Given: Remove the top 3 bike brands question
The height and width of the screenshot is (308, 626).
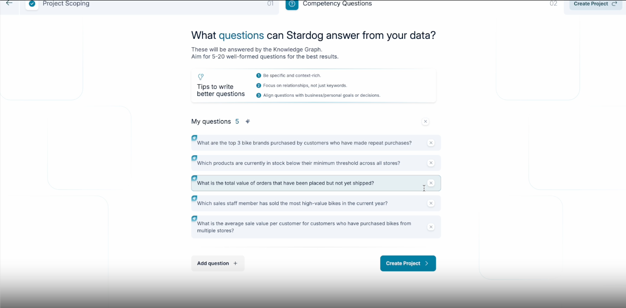Looking at the screenshot, I should pyautogui.click(x=431, y=143).
